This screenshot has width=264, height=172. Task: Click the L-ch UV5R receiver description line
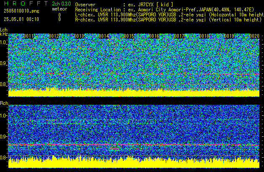[x=170, y=15]
